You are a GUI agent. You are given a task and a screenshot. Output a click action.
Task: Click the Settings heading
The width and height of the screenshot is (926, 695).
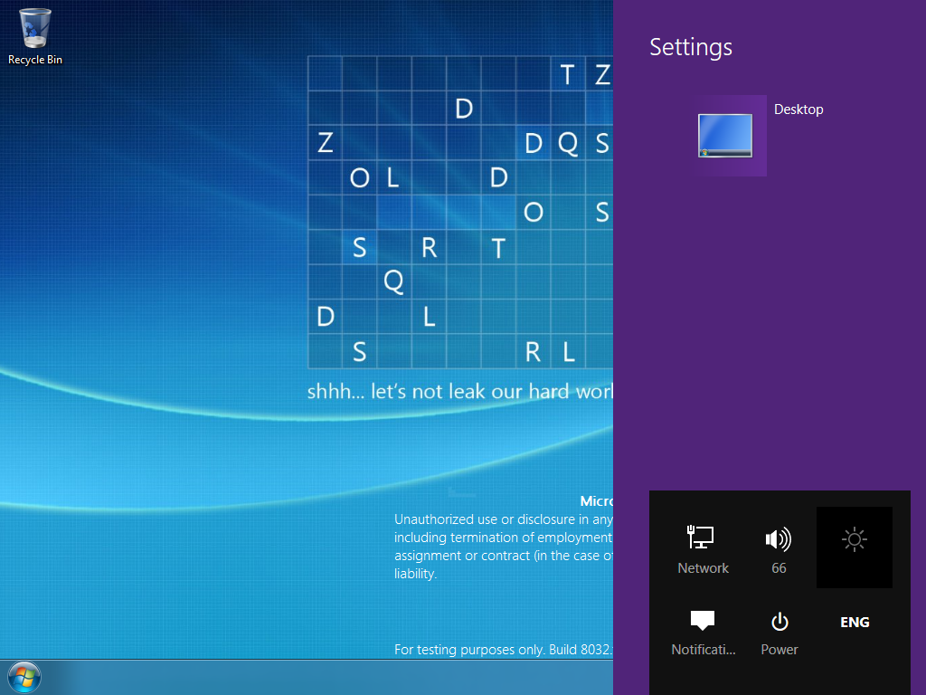pyautogui.click(x=690, y=47)
